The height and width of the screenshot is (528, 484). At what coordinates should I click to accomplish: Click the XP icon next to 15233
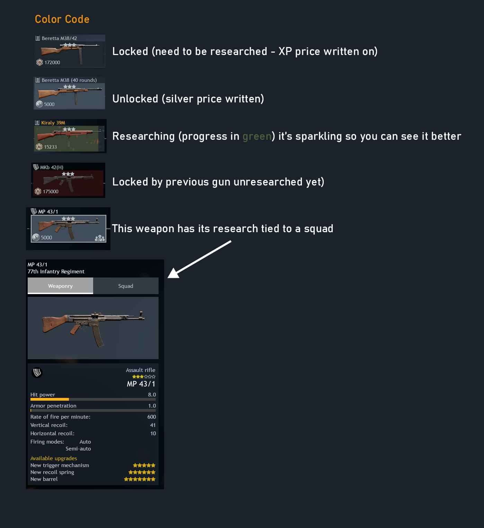(39, 147)
